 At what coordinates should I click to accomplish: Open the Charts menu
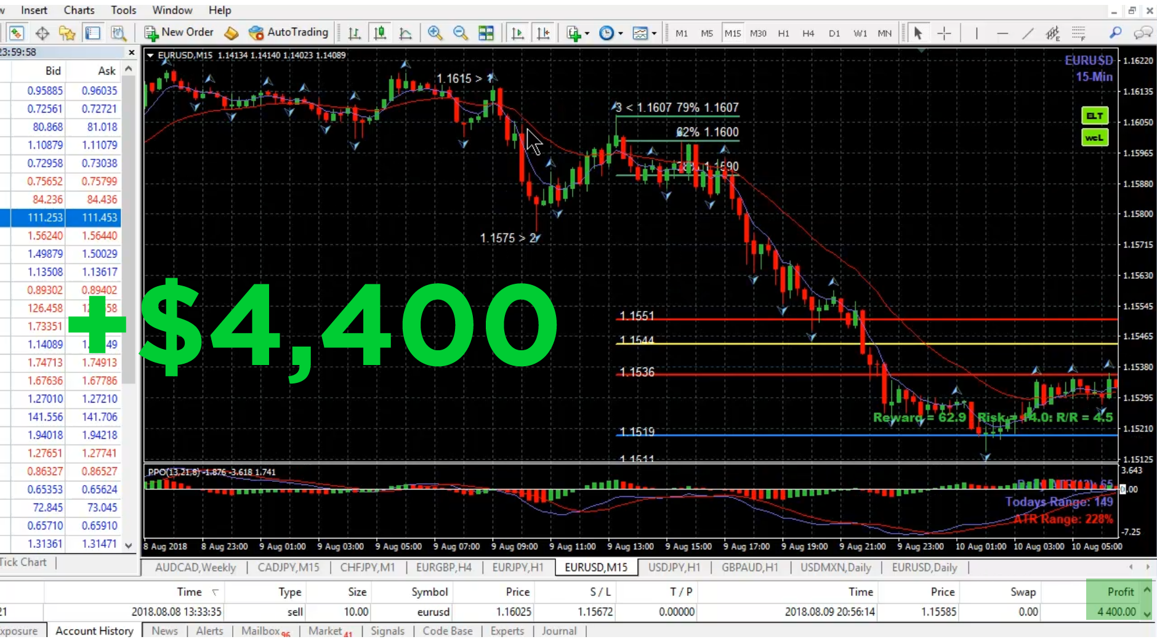point(79,10)
